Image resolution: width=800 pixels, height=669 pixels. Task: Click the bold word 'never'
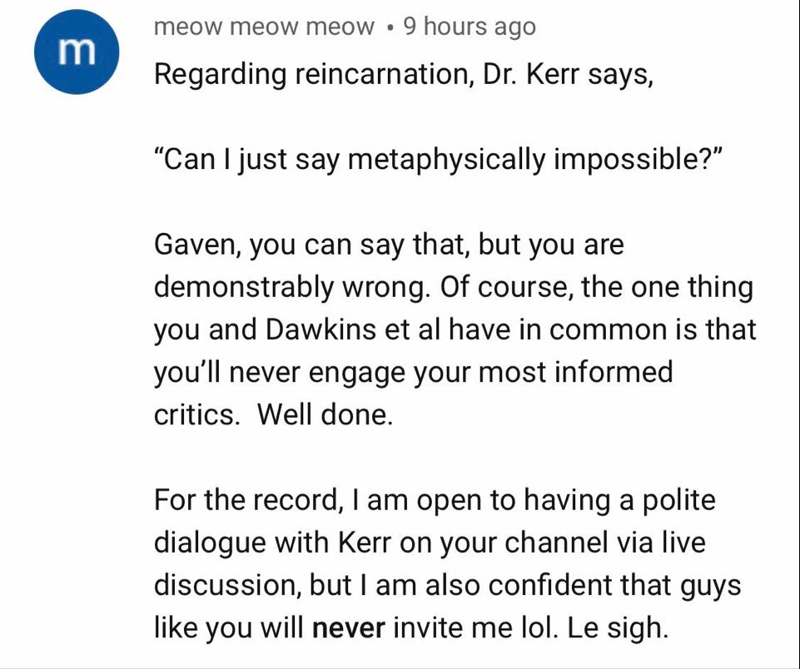[349, 627]
